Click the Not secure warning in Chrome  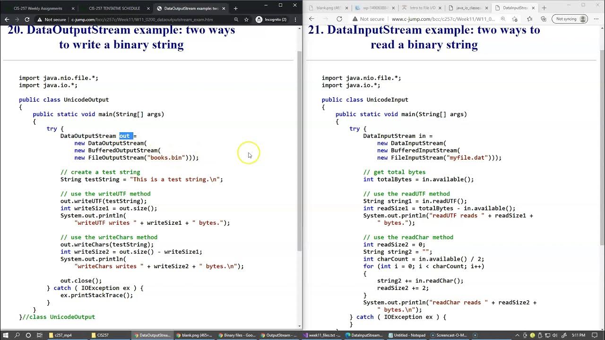click(52, 19)
